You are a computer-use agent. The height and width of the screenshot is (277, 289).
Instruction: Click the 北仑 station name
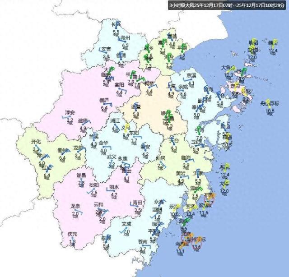(x=220, y=96)
